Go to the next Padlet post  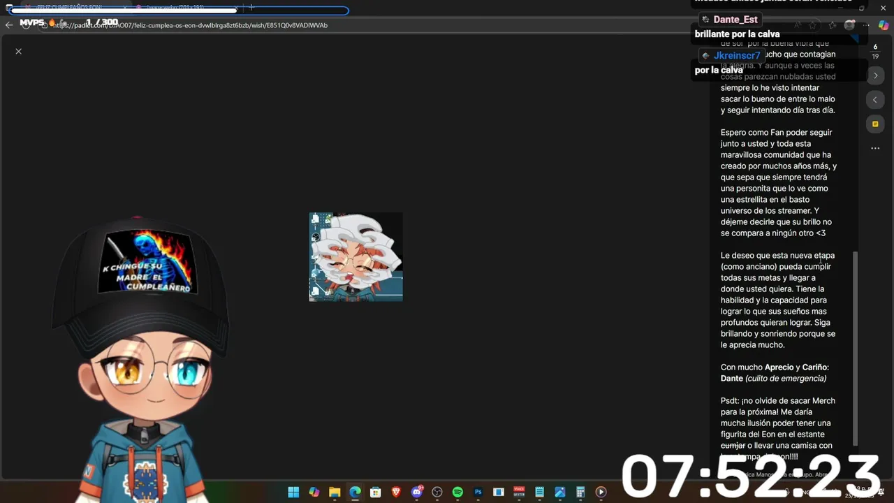[x=875, y=75]
